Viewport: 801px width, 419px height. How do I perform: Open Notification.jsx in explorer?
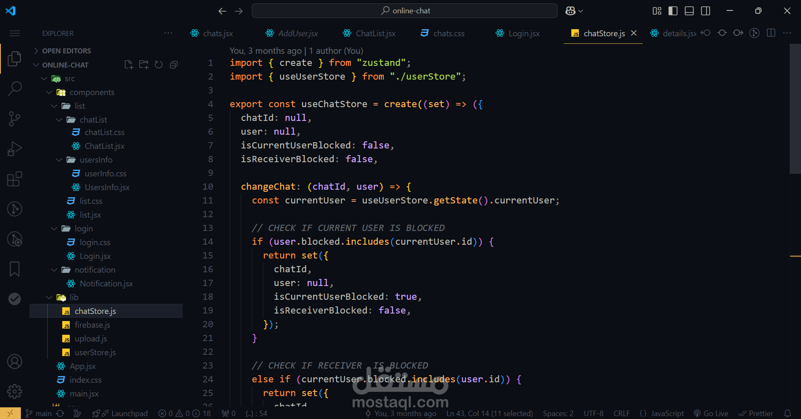click(x=106, y=284)
